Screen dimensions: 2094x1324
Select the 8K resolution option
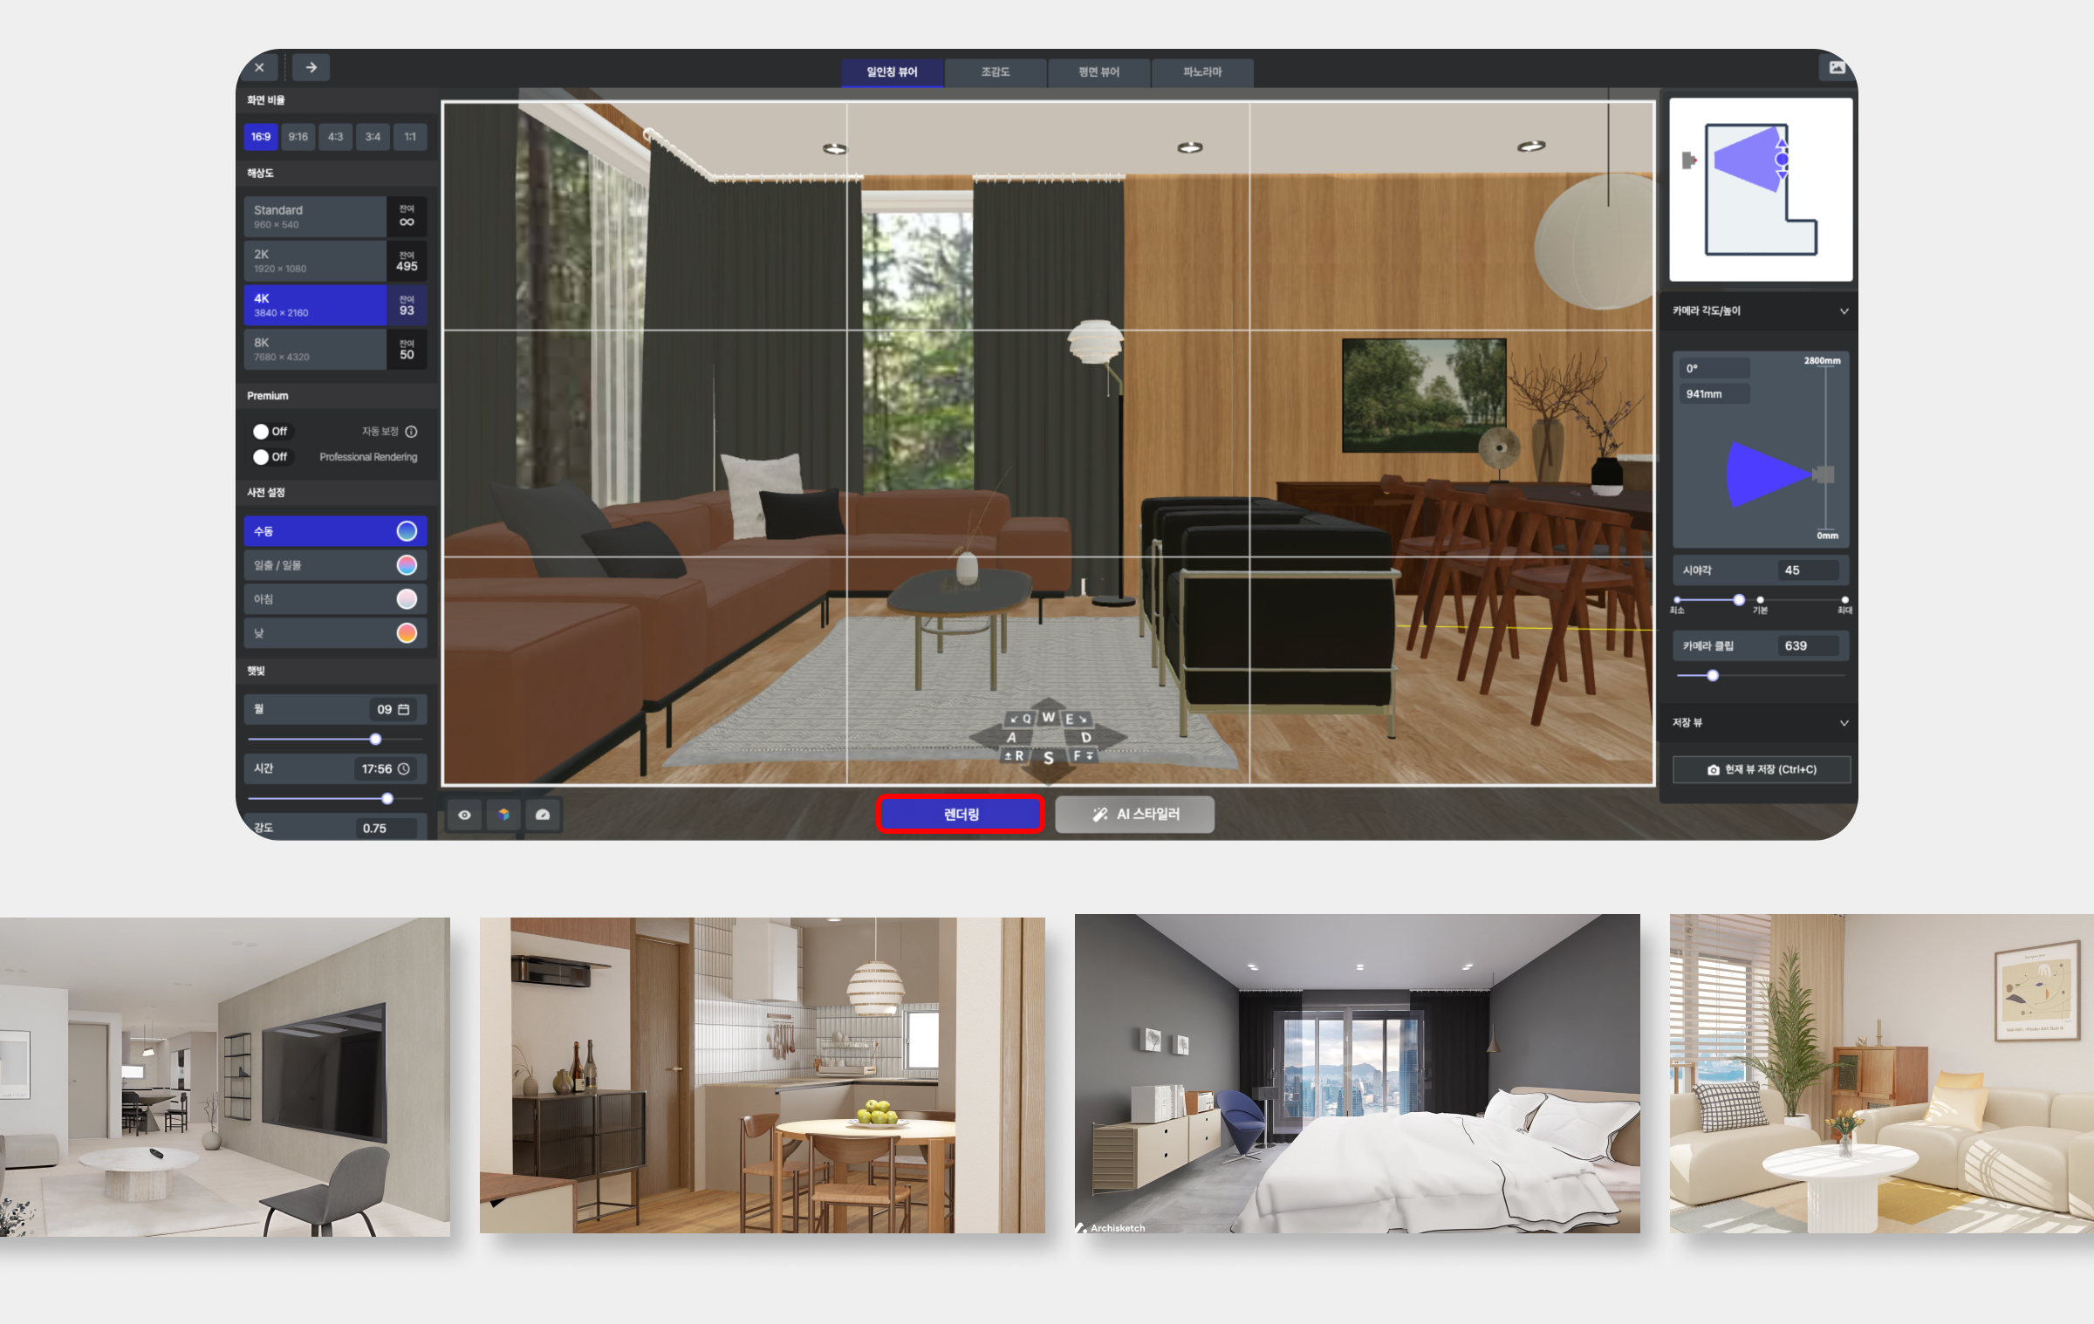(x=315, y=349)
